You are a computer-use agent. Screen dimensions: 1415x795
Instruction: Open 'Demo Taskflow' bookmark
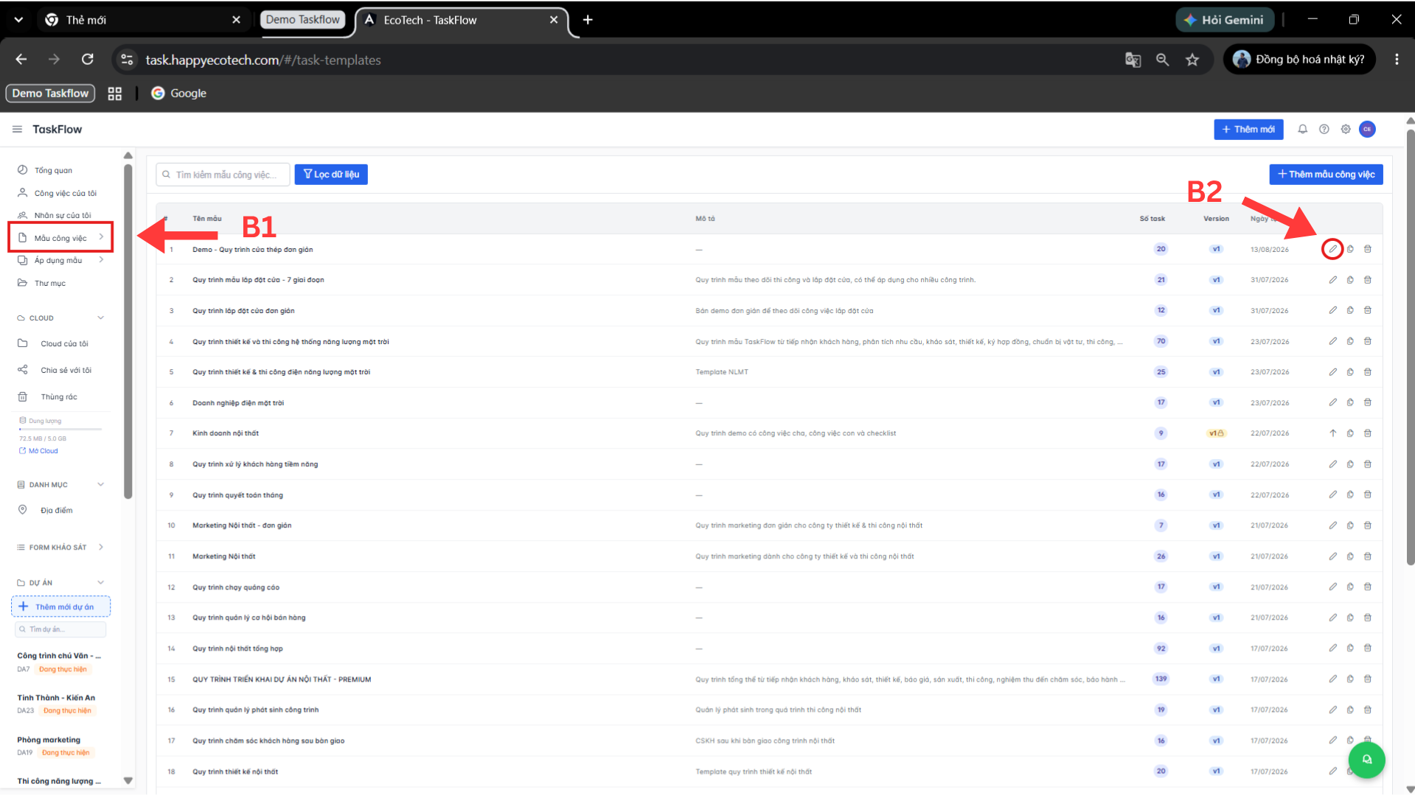click(x=50, y=94)
